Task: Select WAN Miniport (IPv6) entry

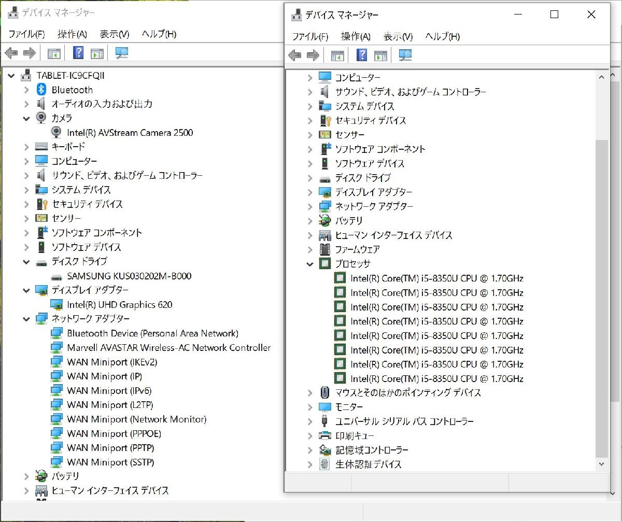Action: coord(109,390)
